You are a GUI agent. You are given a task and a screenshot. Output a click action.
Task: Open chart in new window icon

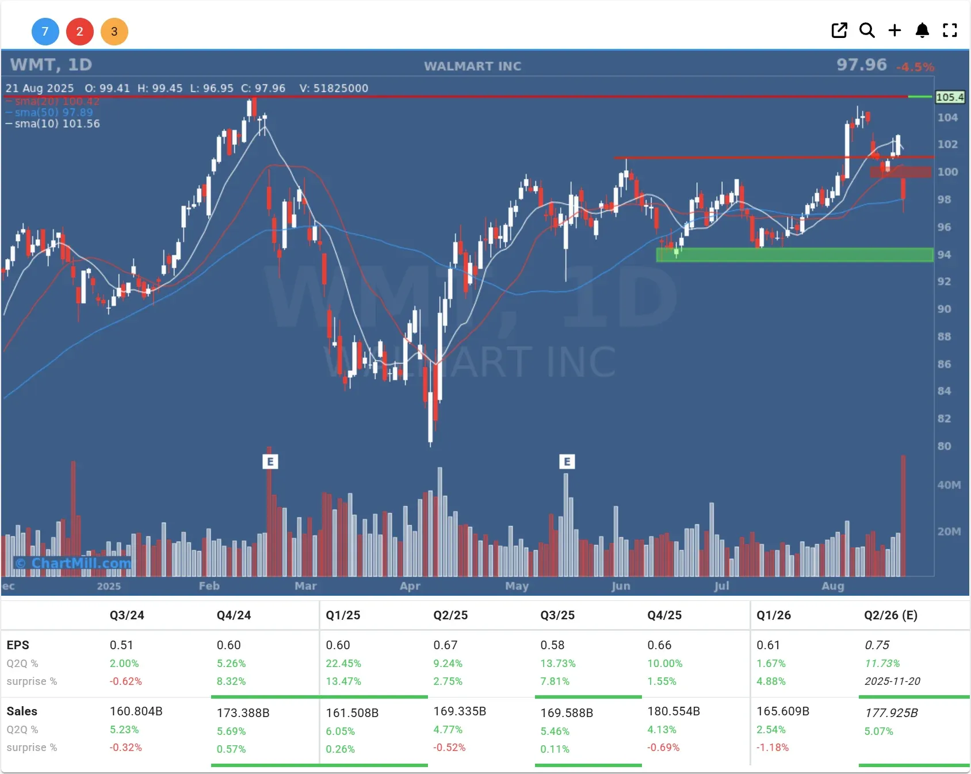coord(839,30)
